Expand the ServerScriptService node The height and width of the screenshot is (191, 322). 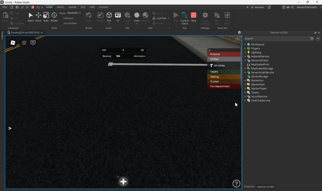click(245, 73)
